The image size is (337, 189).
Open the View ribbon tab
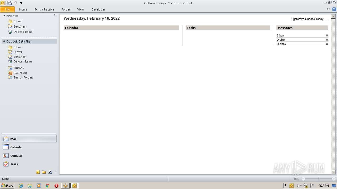tap(81, 9)
